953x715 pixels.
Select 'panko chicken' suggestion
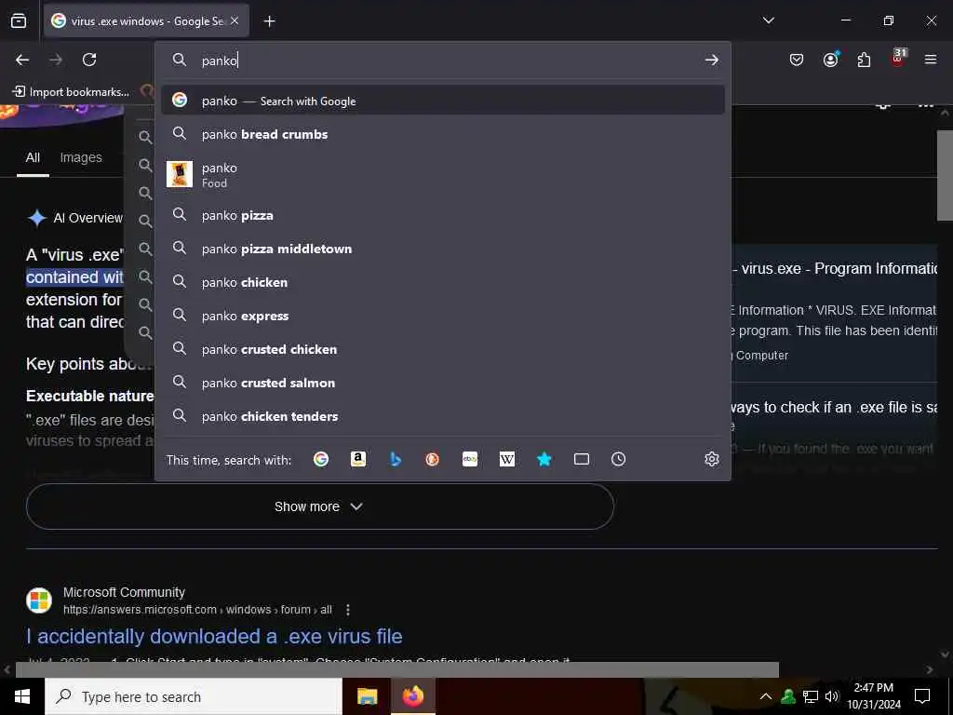click(443, 282)
